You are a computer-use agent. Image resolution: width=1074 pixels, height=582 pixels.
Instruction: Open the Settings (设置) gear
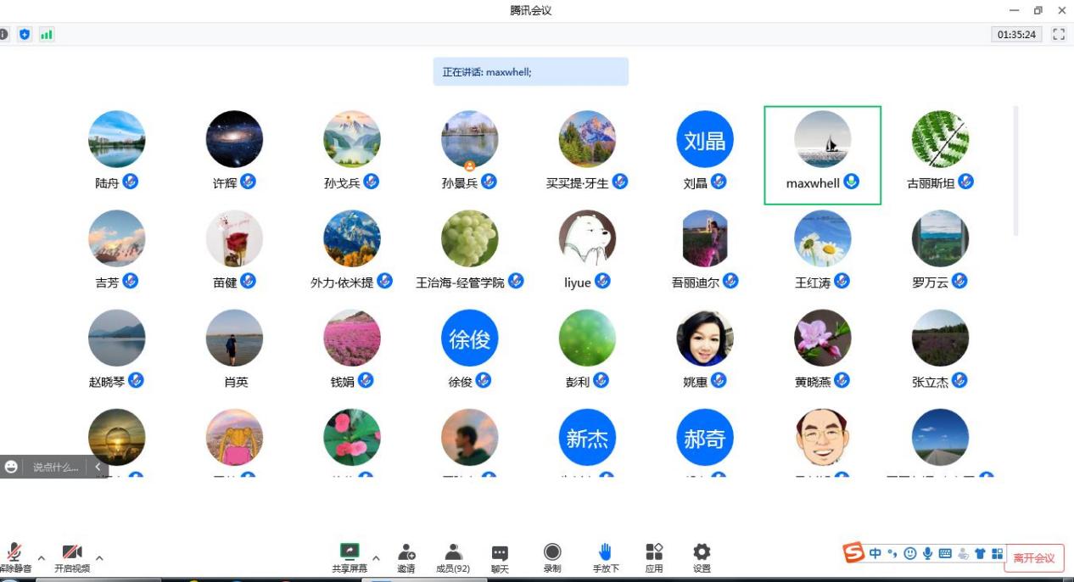click(702, 557)
